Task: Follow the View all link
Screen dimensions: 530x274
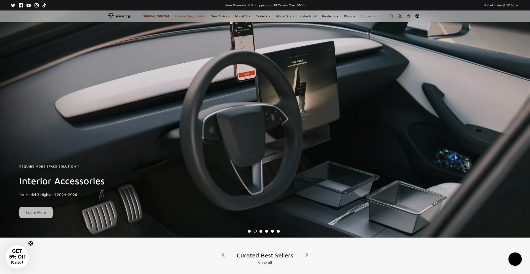Action: click(265, 263)
